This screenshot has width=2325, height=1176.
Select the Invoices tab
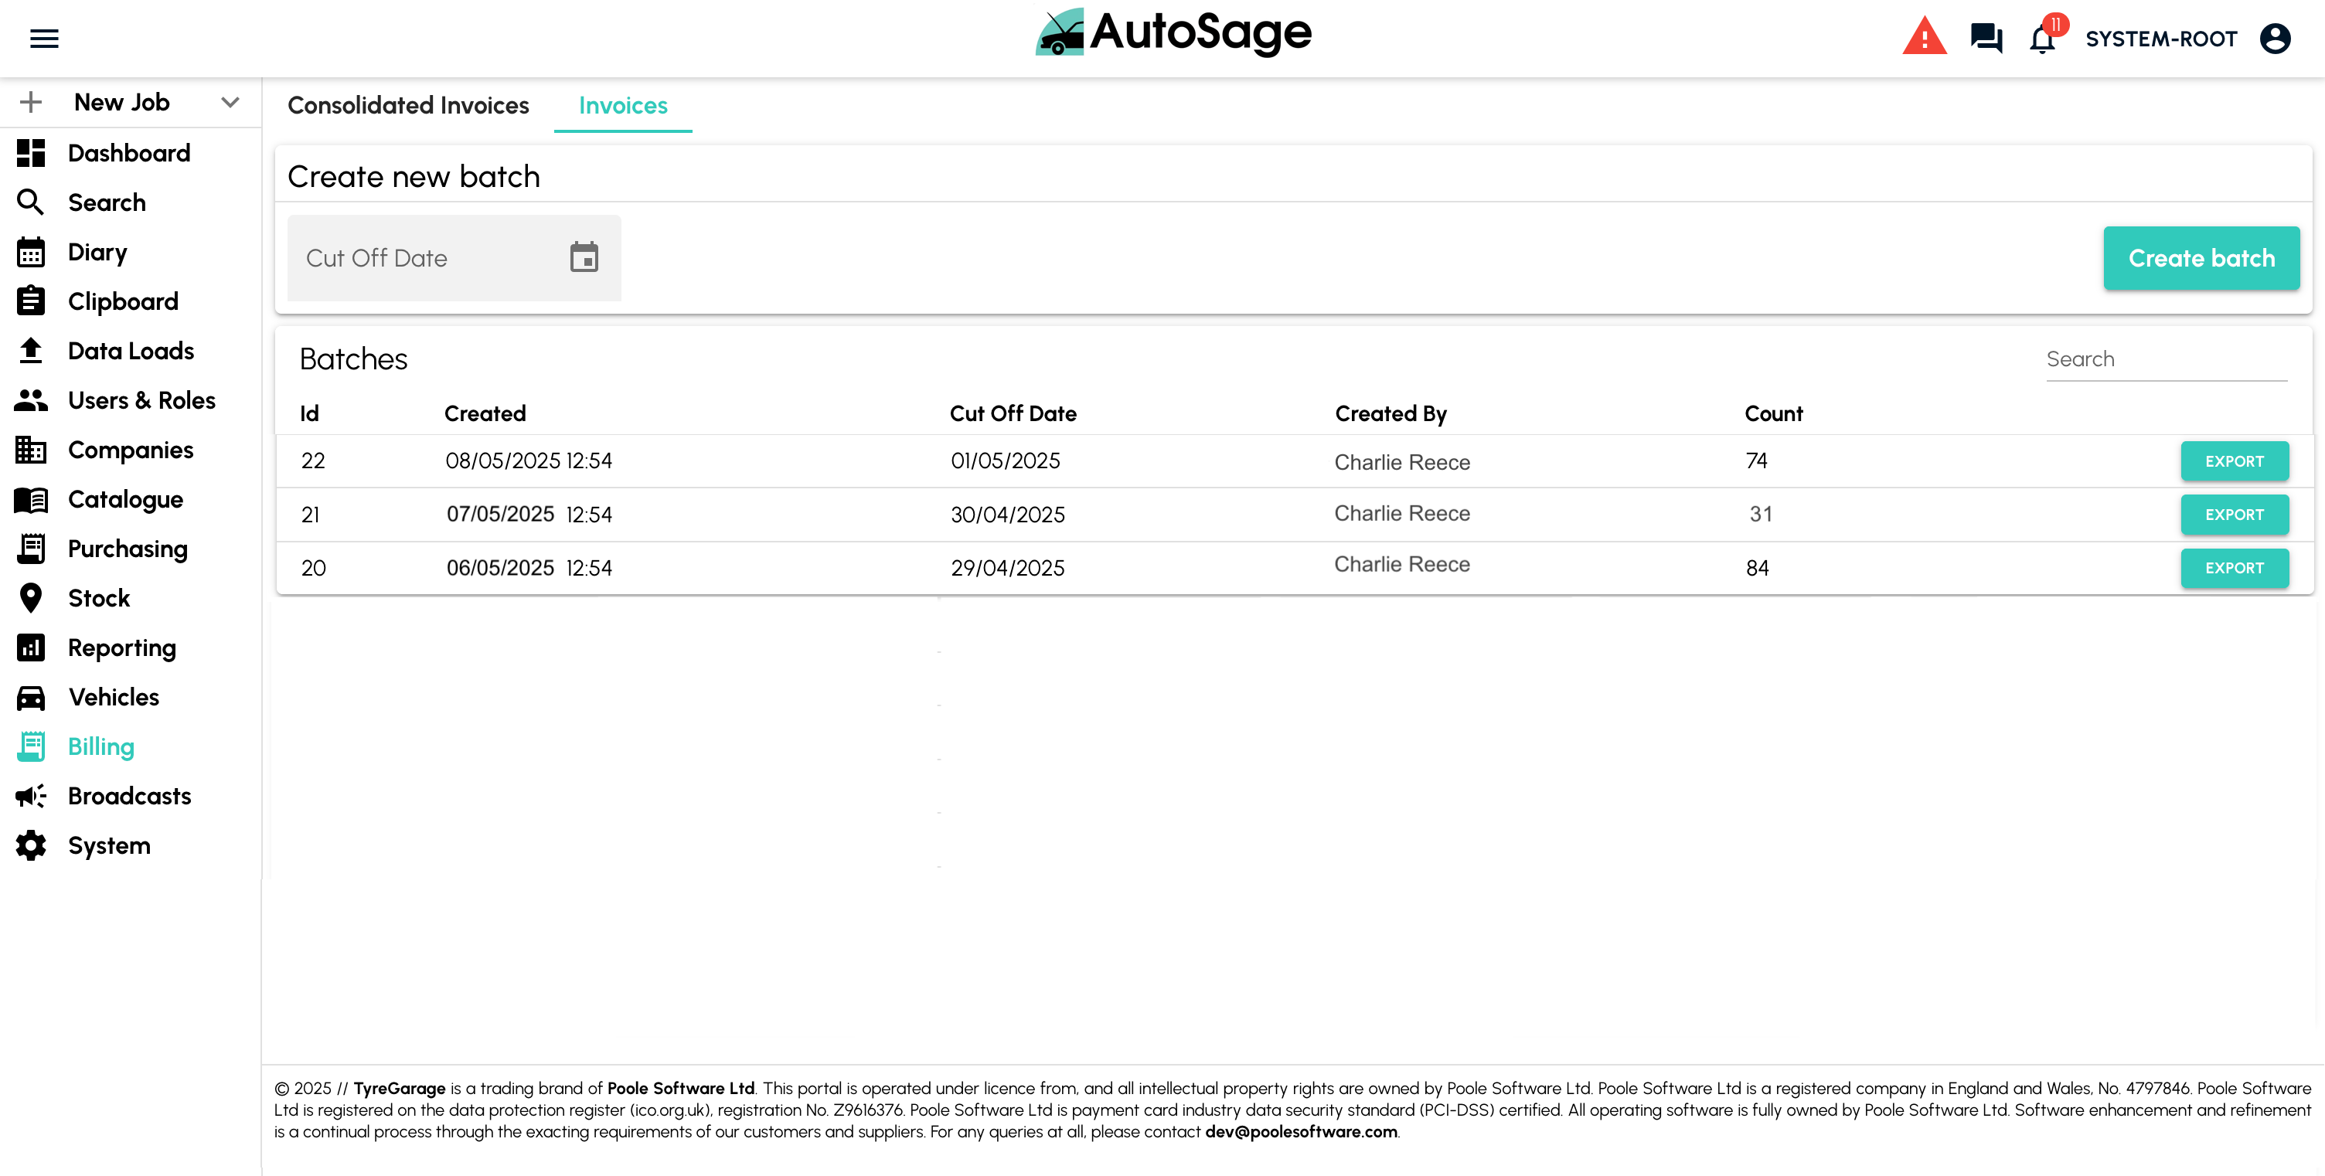[623, 106]
